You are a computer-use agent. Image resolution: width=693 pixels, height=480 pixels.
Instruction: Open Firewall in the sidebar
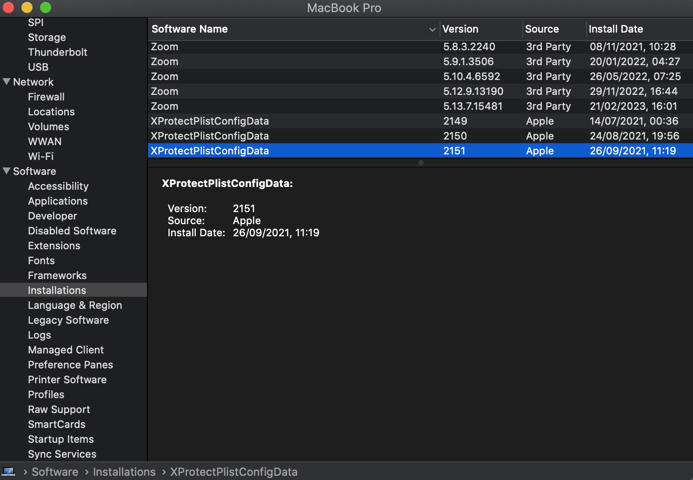(46, 97)
